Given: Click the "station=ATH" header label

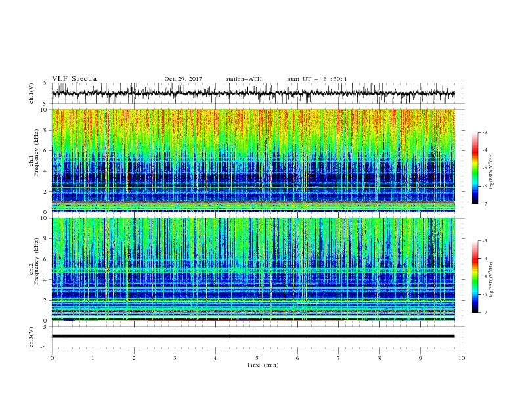Looking at the screenshot, I should point(244,79).
